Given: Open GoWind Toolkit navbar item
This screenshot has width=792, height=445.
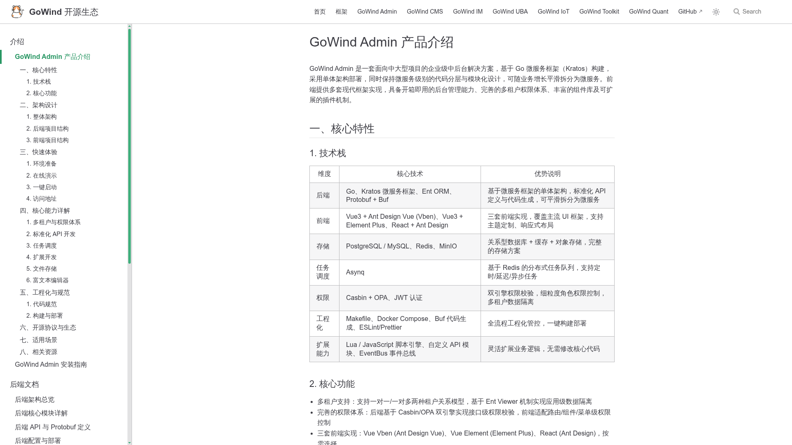Looking at the screenshot, I should click(x=599, y=12).
